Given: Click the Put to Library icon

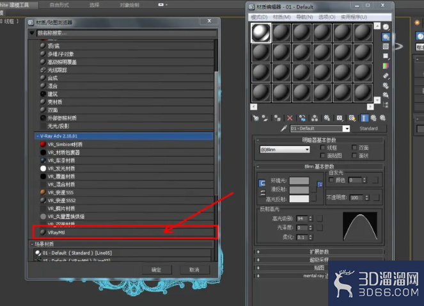Looking at the screenshot, I should coord(327,118).
